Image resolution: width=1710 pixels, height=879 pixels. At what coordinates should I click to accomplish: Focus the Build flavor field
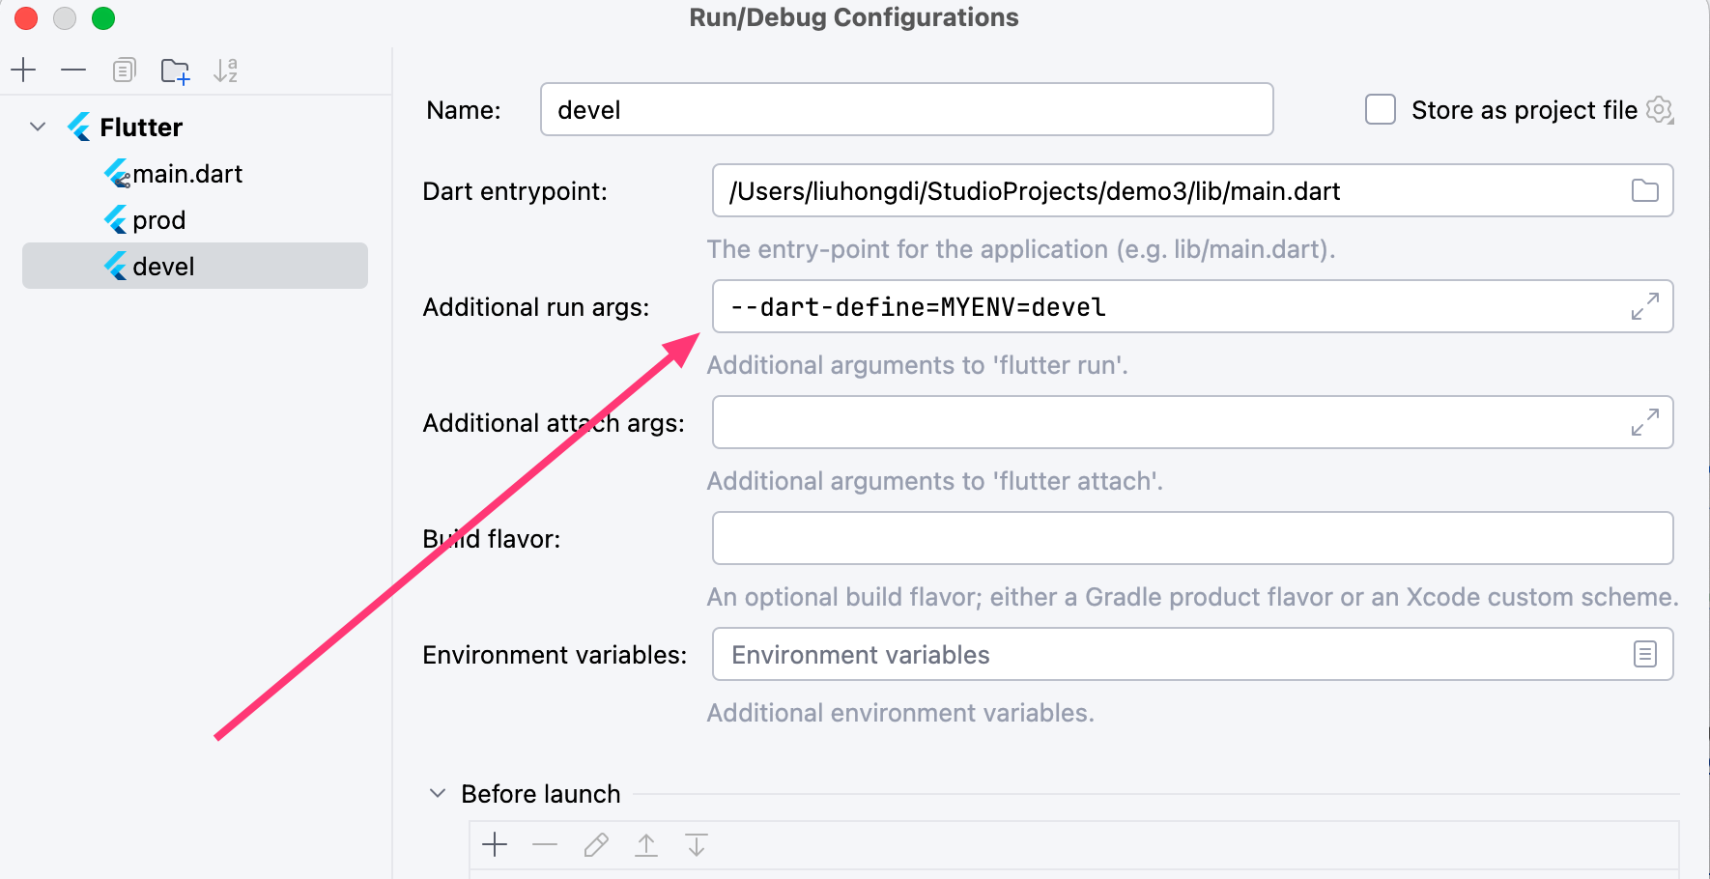(1192, 539)
